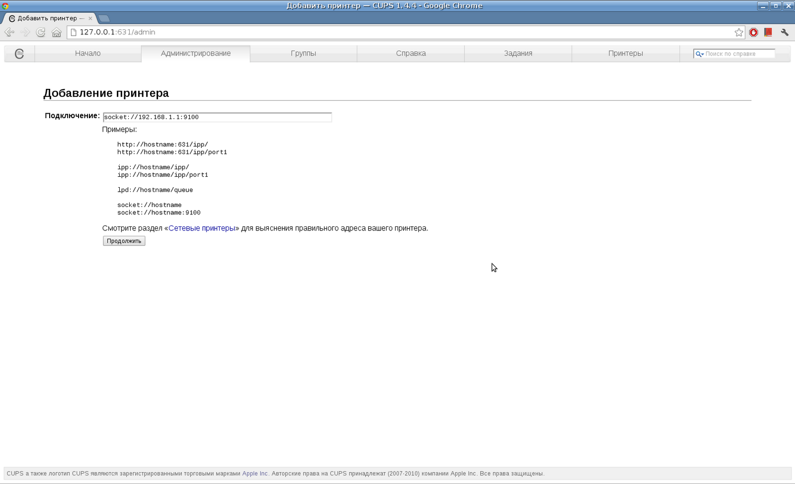Click the red round extension icon
795x484 pixels.
pos(754,32)
